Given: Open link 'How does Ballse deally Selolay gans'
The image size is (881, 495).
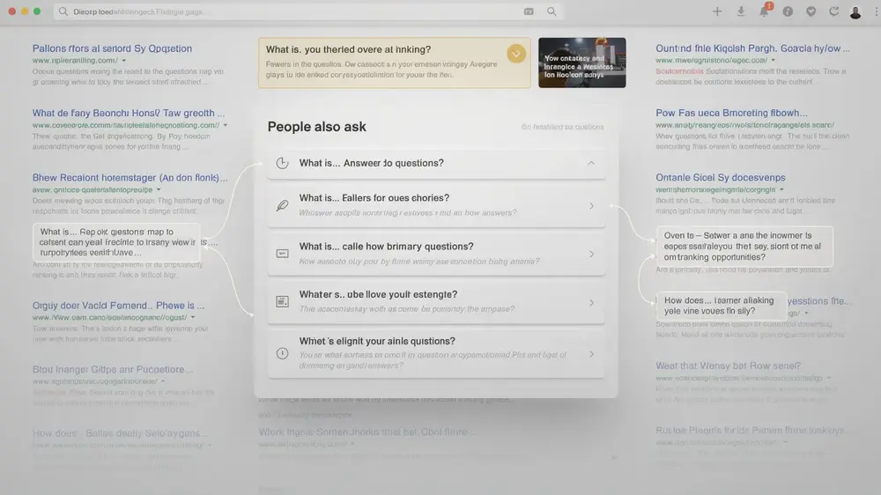Looking at the screenshot, I should coord(119,433).
